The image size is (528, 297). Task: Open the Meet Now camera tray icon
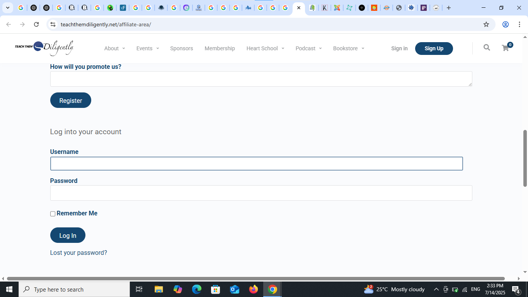coord(446,289)
